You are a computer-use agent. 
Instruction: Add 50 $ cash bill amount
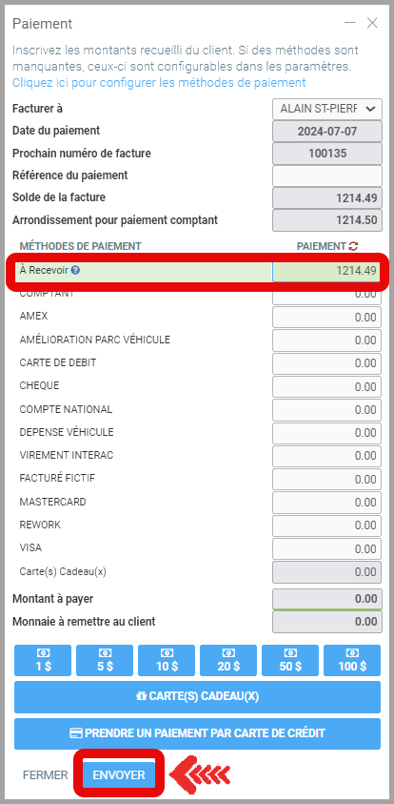[x=290, y=660]
